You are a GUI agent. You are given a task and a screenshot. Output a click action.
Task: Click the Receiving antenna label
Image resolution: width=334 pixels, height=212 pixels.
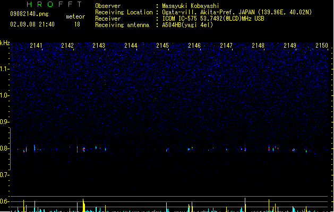point(122,25)
